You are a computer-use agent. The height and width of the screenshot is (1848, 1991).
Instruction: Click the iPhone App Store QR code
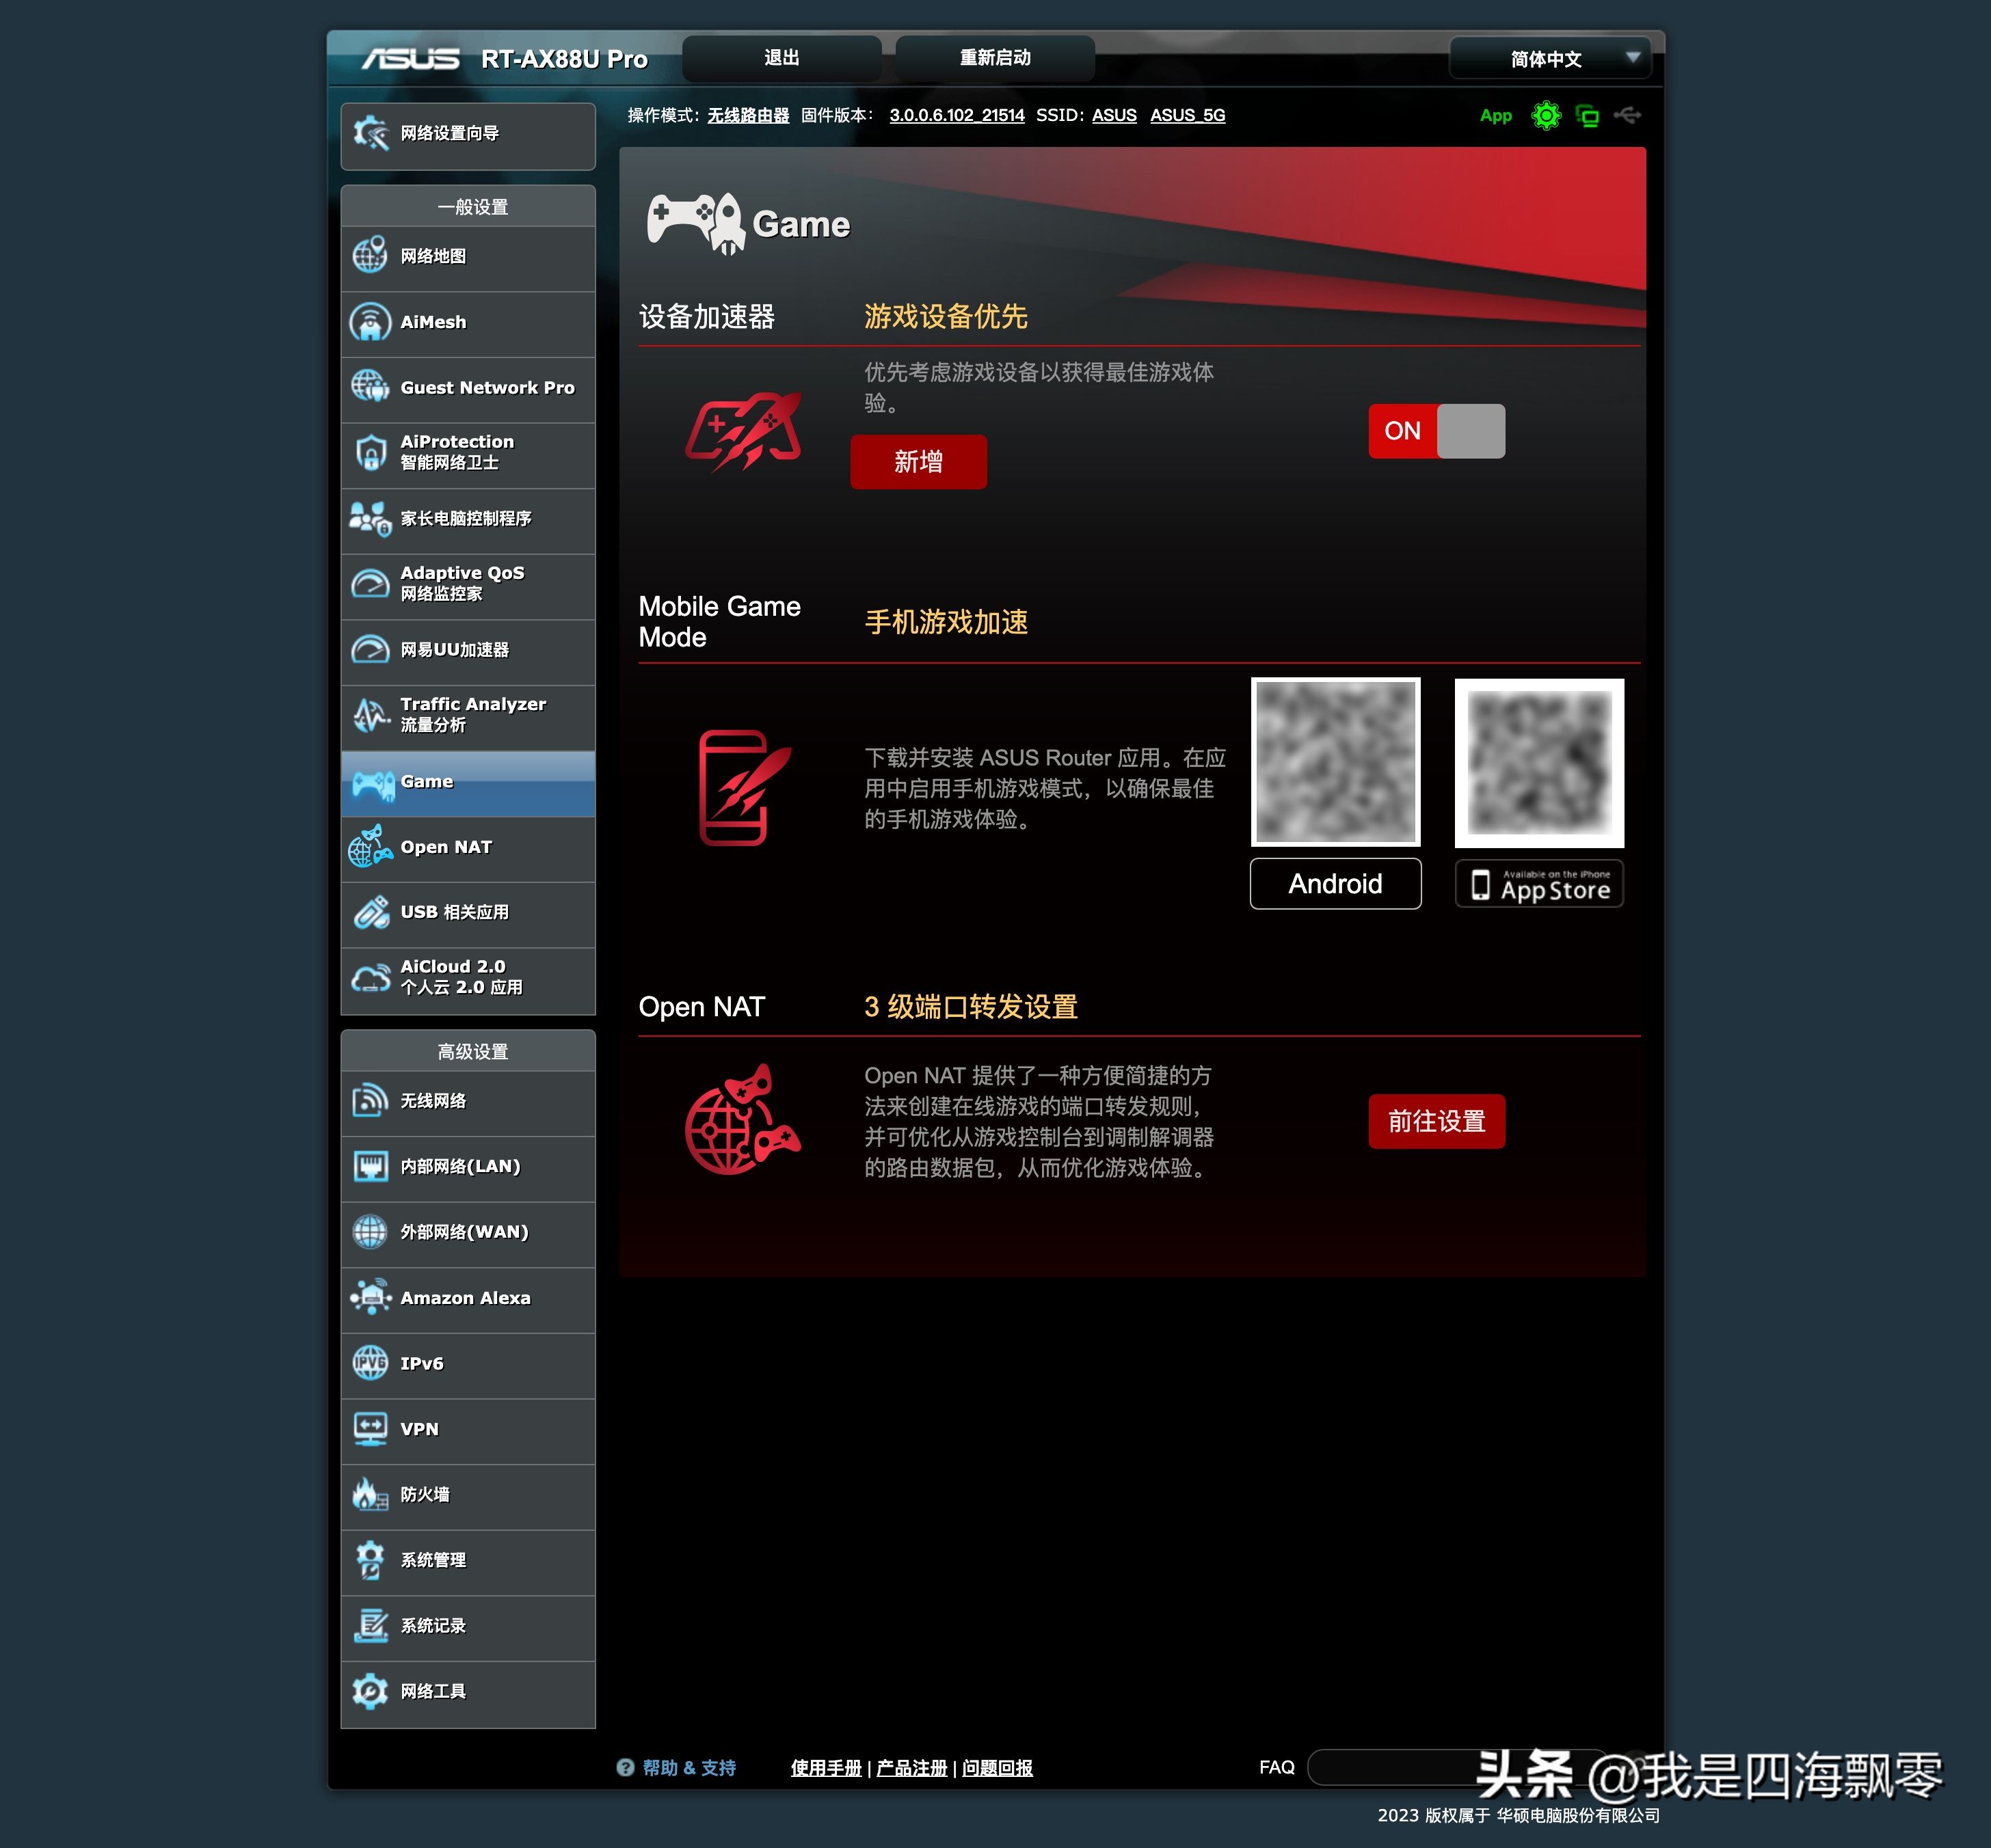click(x=1539, y=763)
